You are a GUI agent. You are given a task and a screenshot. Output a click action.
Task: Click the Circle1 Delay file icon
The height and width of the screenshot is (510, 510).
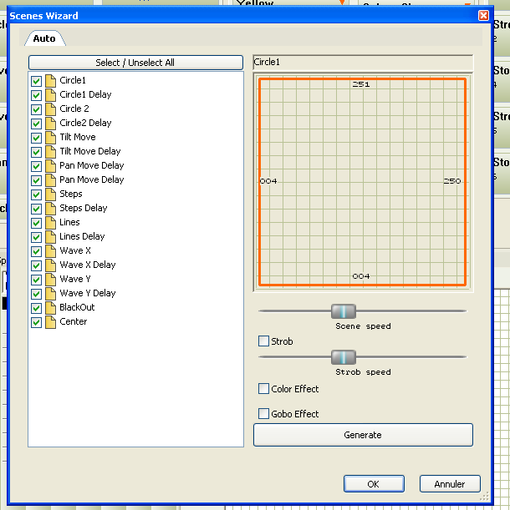pos(50,95)
